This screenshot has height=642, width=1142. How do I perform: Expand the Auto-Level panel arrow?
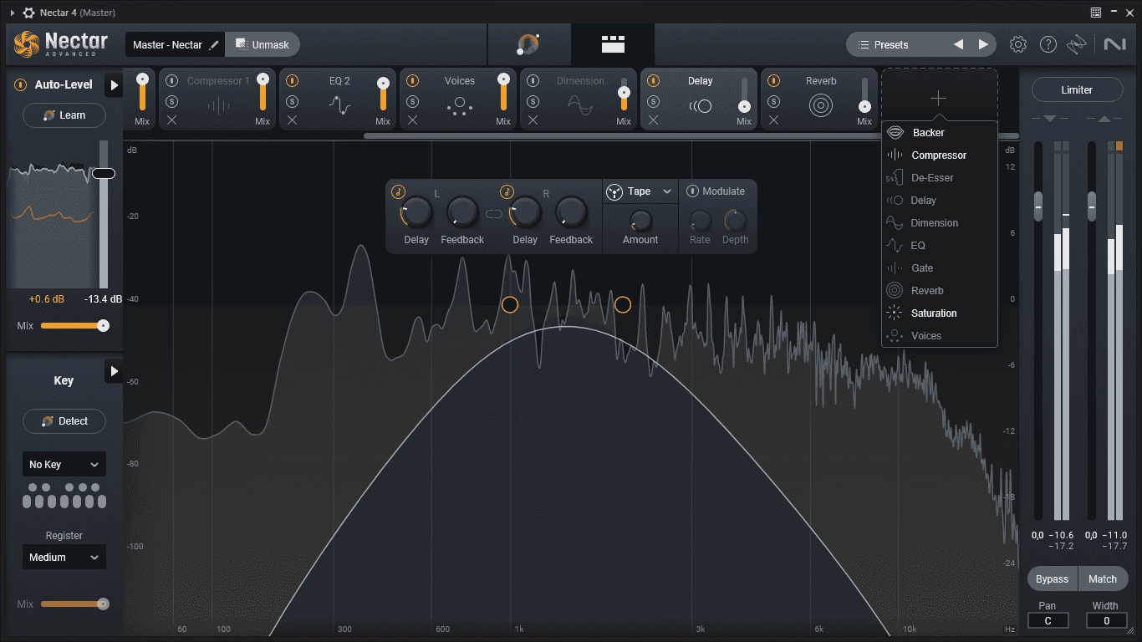pos(114,84)
